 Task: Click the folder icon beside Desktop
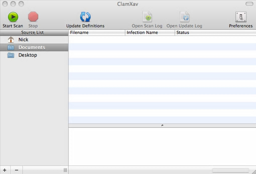[x=11, y=55]
